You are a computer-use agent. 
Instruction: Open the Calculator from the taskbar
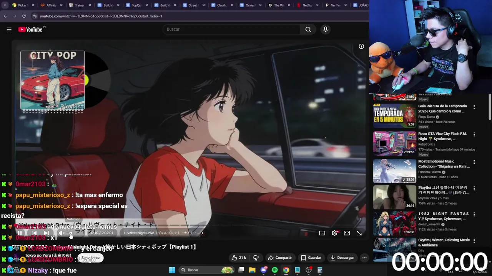[320, 270]
